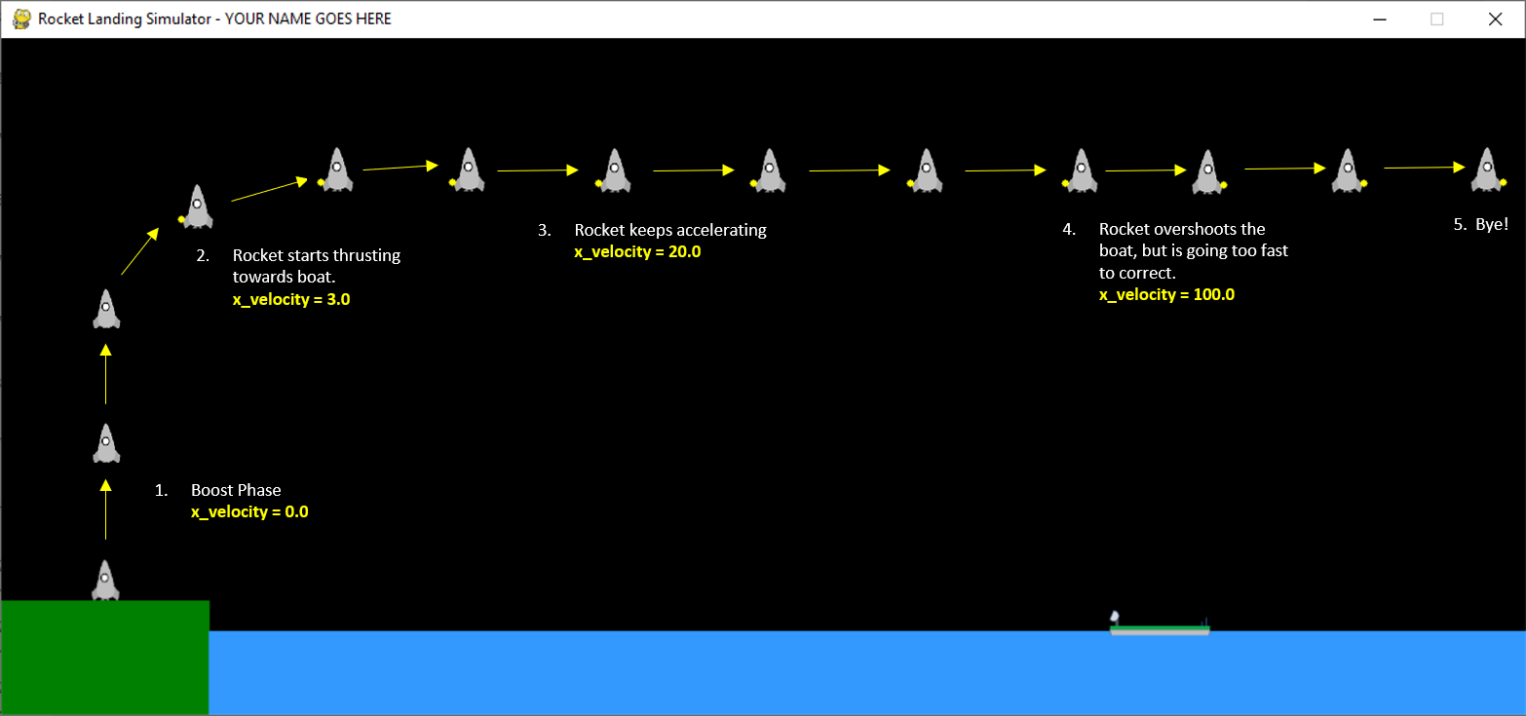Click the yellow arrow above the launch pad rocket
The image size is (1526, 716).
(x=105, y=509)
